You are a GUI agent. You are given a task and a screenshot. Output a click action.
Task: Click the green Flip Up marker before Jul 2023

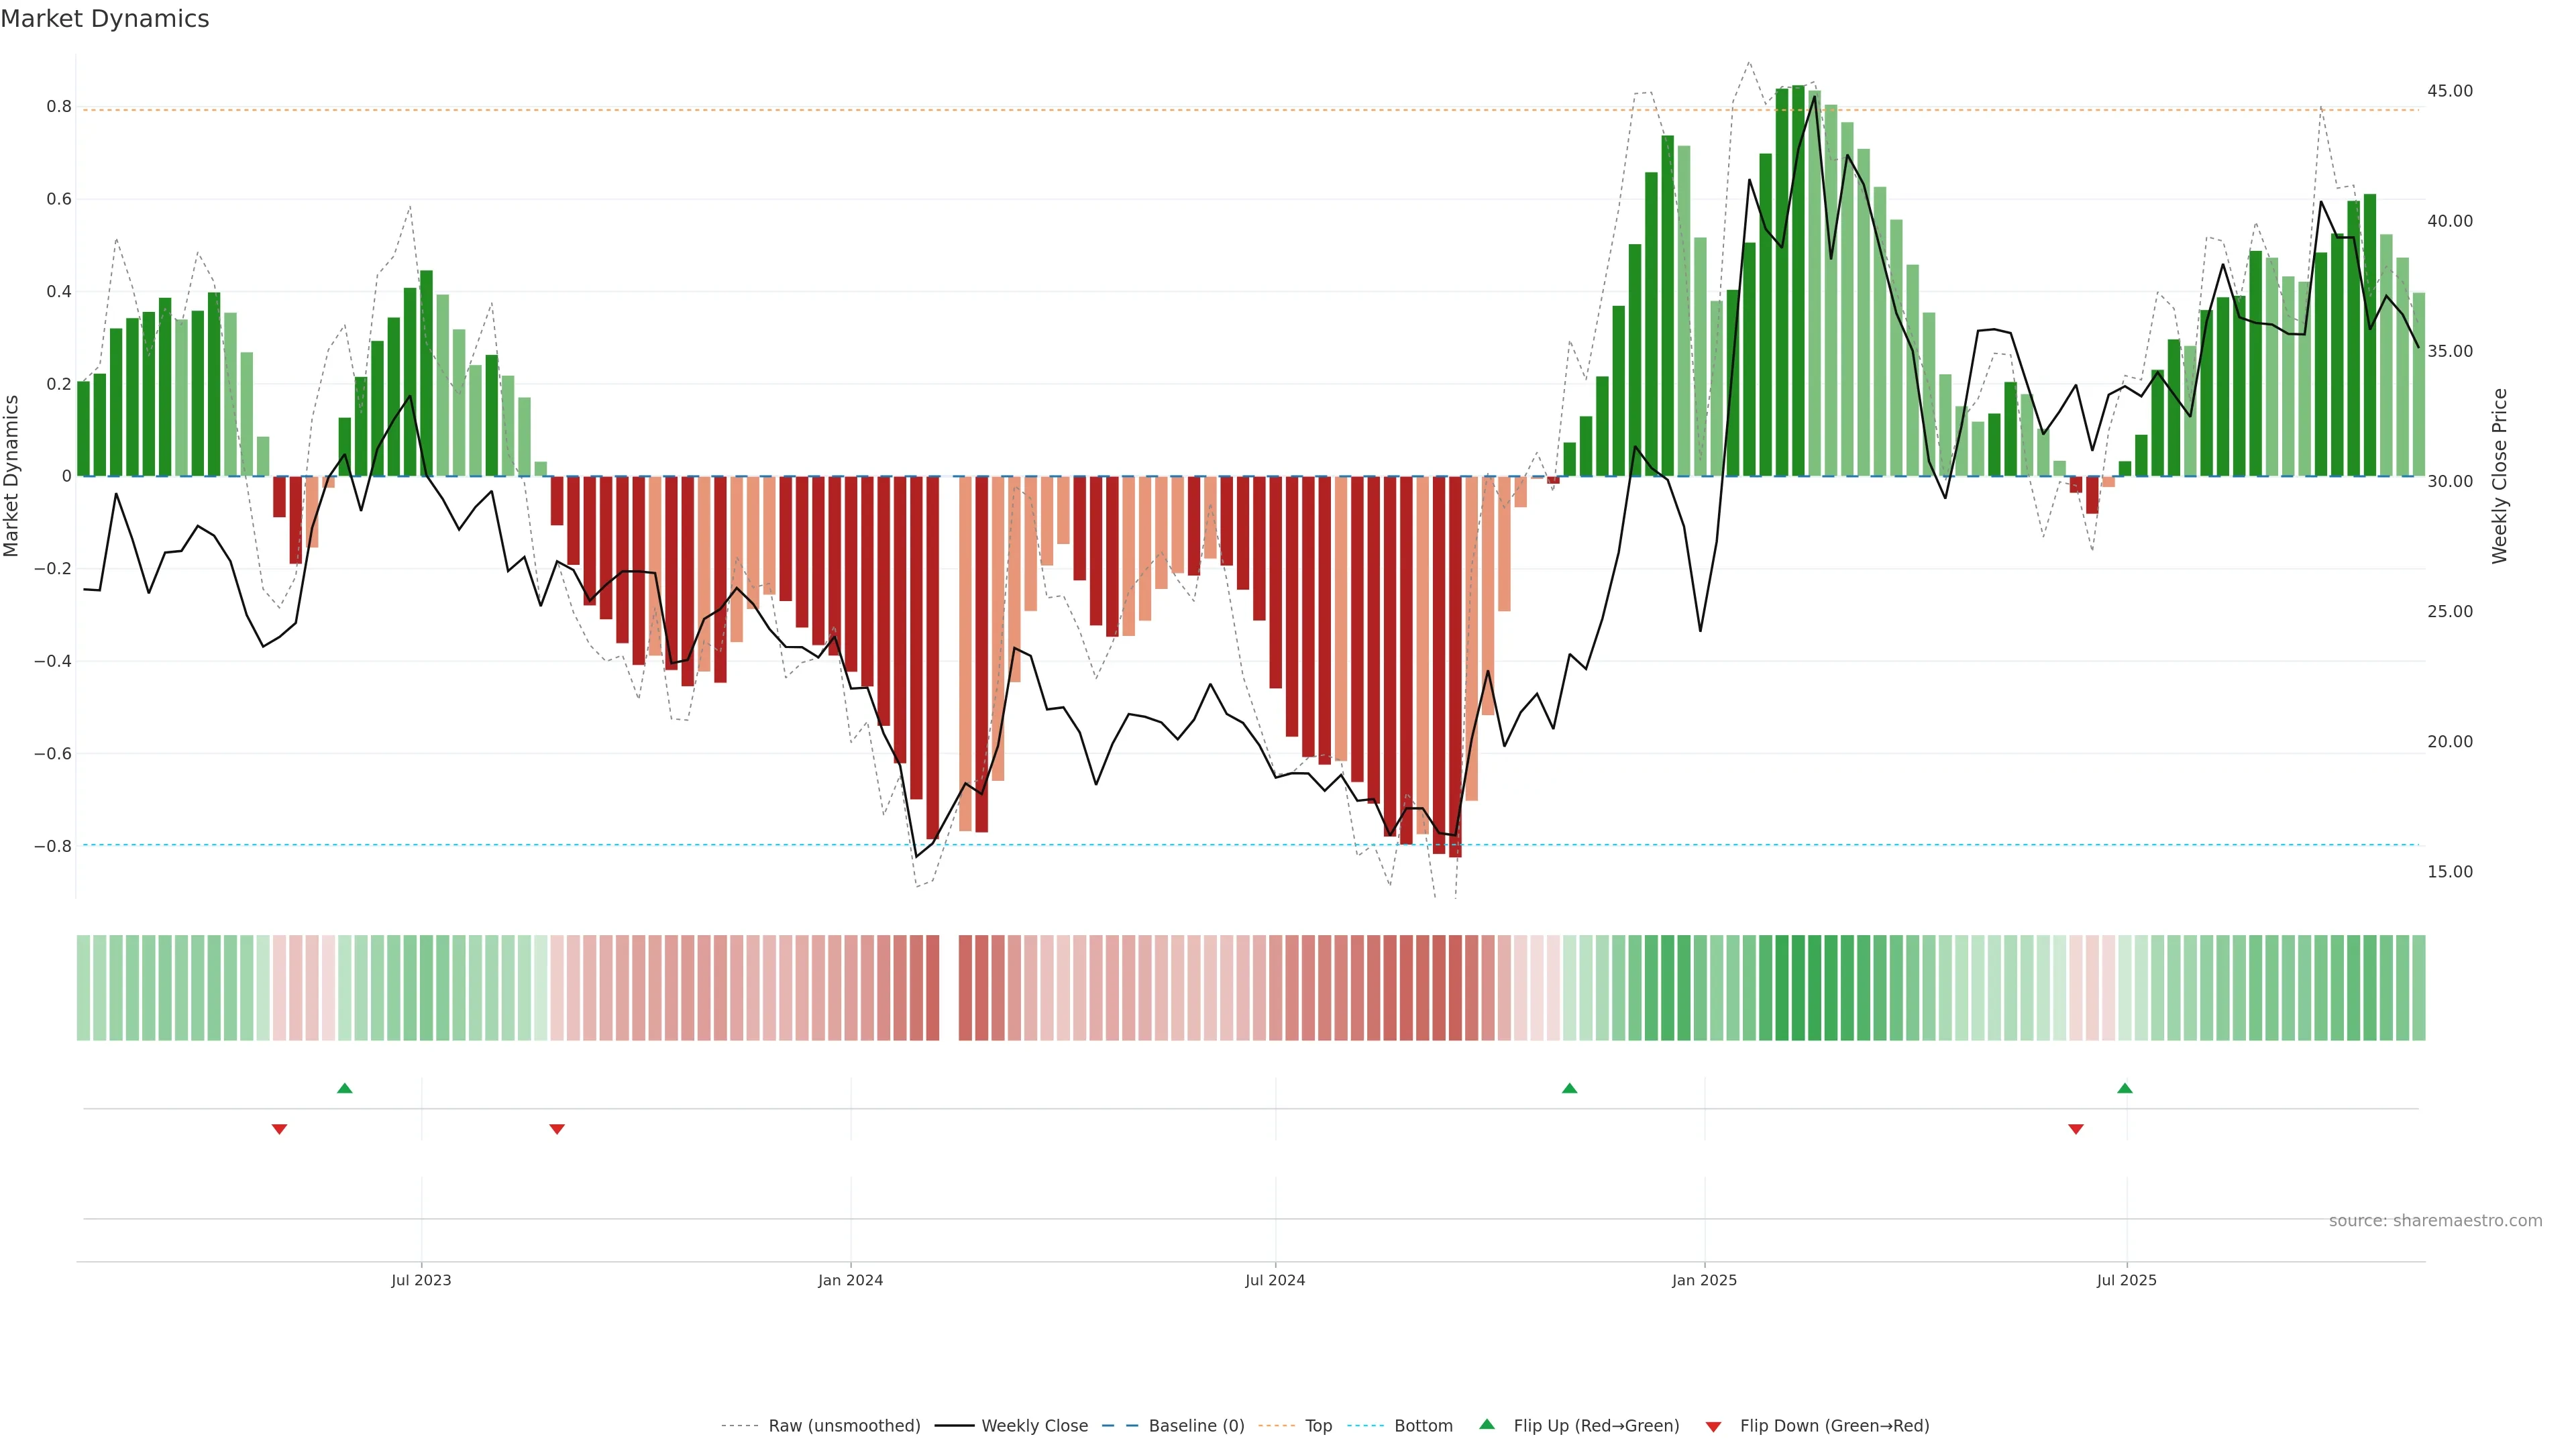(x=345, y=1088)
